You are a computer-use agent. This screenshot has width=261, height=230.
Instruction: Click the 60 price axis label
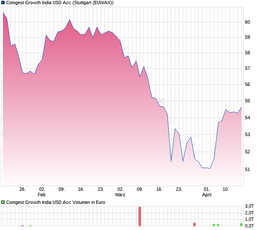(x=248, y=22)
